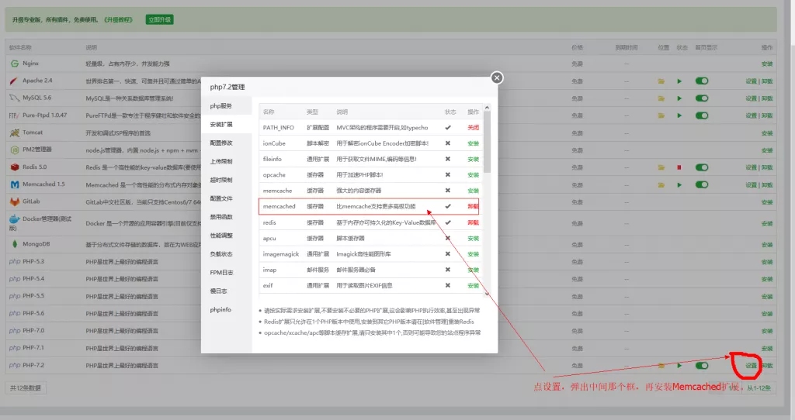Click the Nginx logo icon in software list
This screenshot has height=420, width=795.
click(14, 64)
